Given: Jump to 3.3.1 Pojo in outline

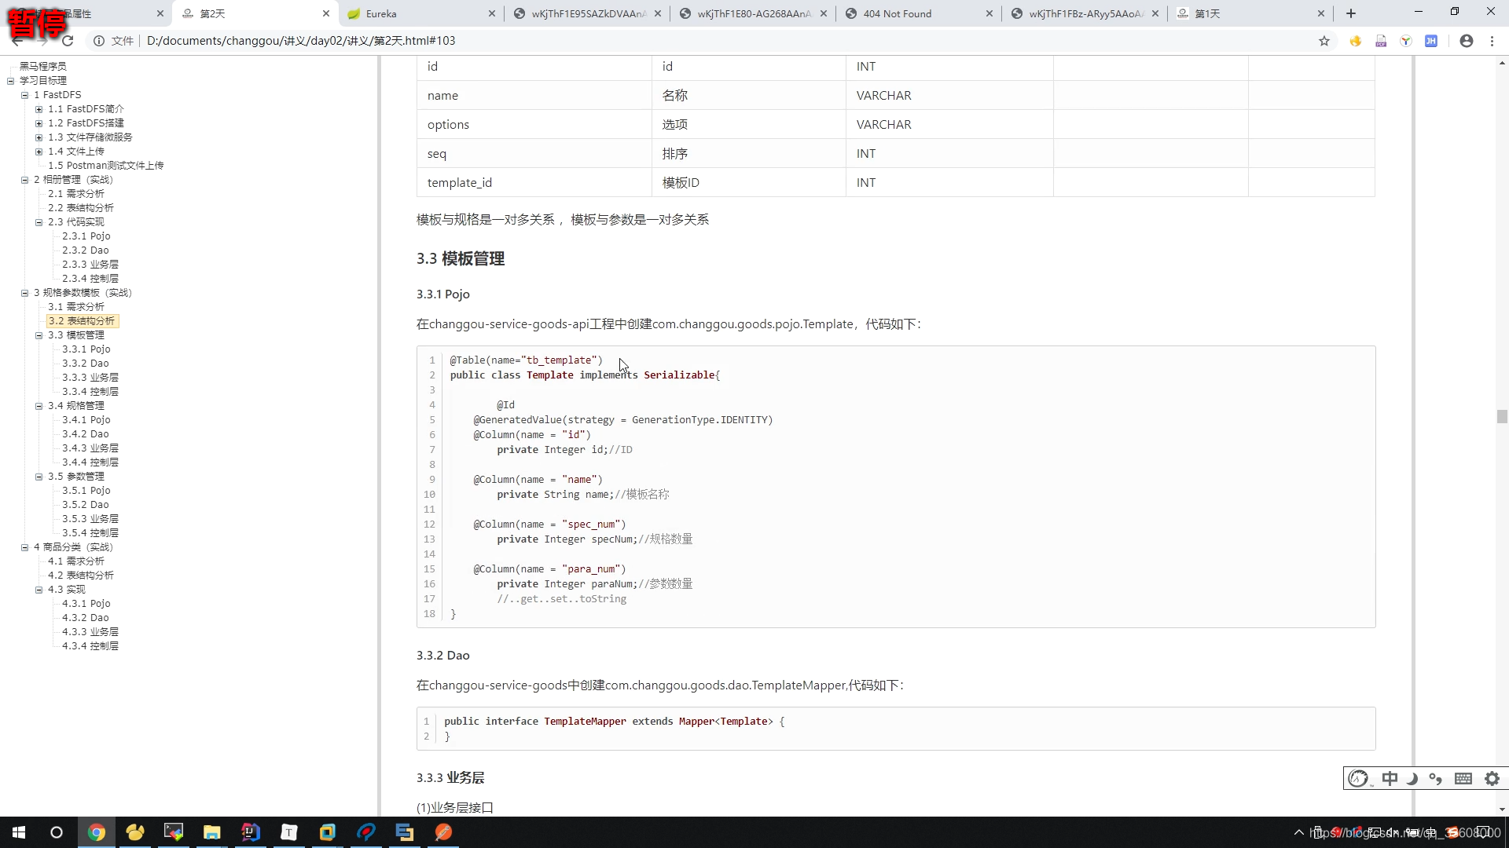Looking at the screenshot, I should [x=86, y=349].
